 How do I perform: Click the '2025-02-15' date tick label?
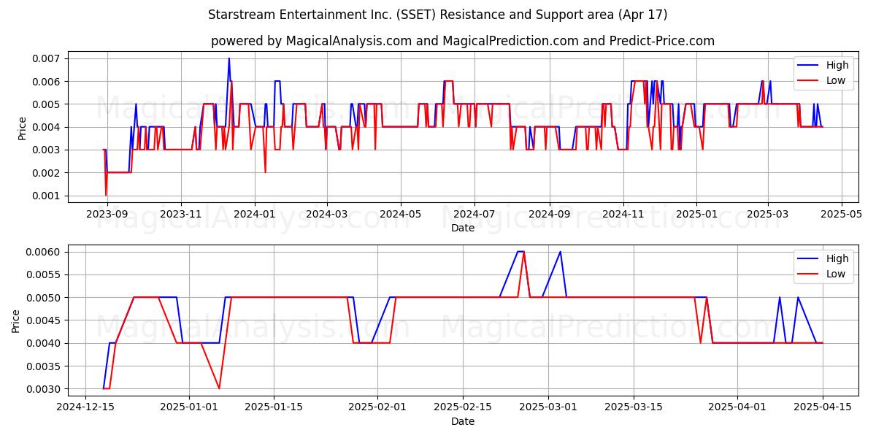[x=462, y=407]
